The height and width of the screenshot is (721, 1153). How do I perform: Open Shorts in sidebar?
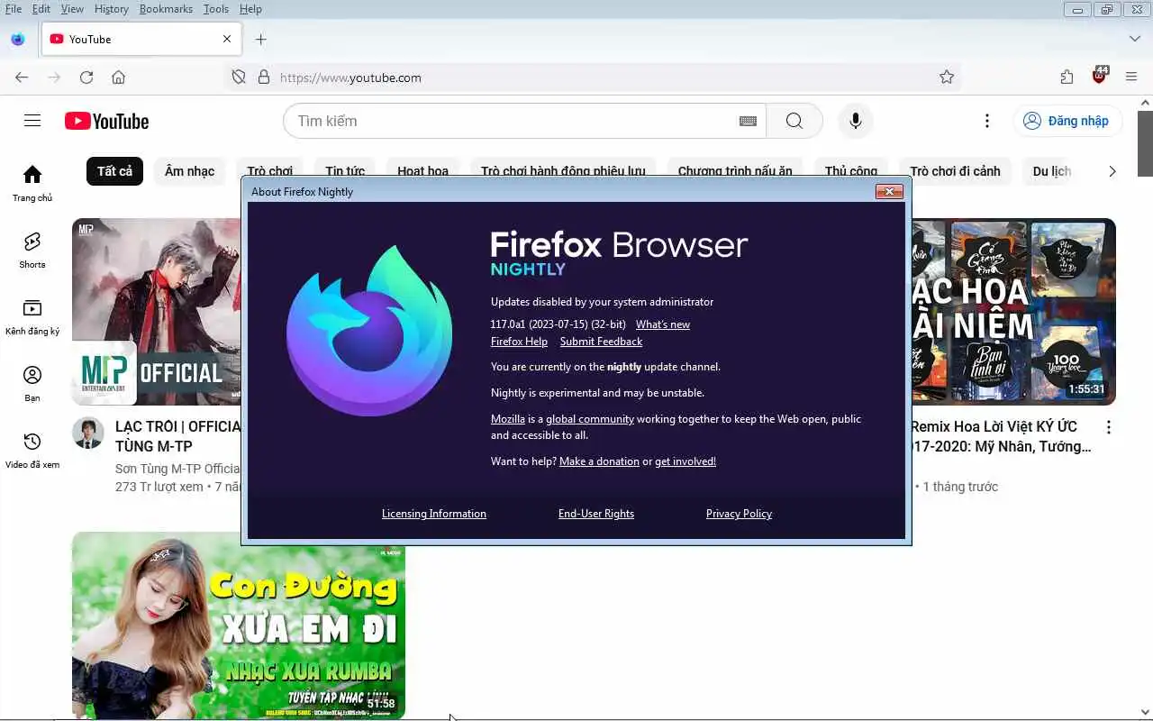click(x=32, y=251)
